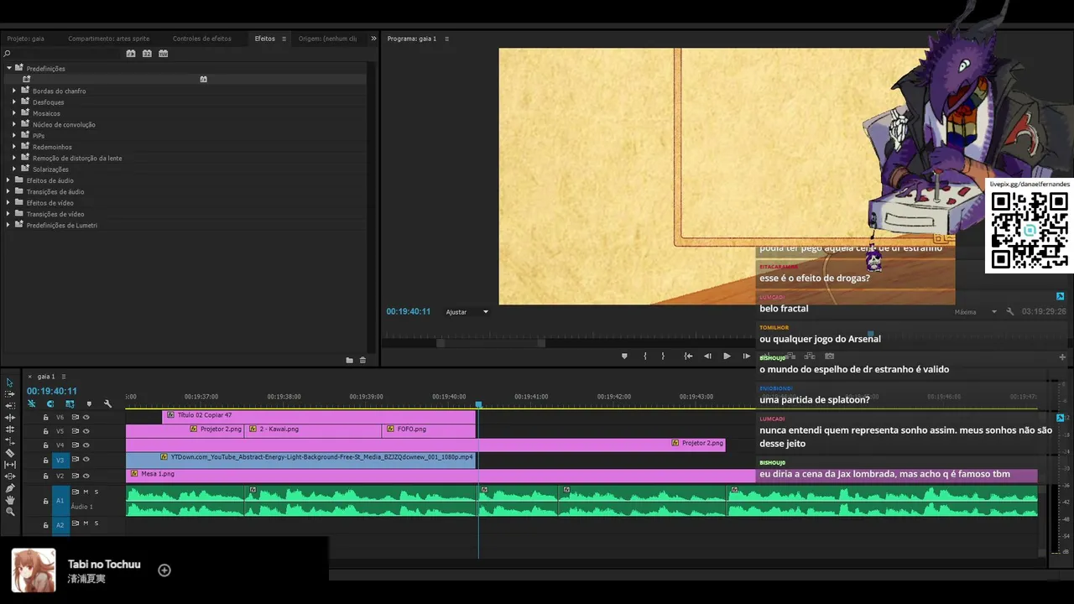
Task: Add a marker in the timeline header
Action: 89,404
